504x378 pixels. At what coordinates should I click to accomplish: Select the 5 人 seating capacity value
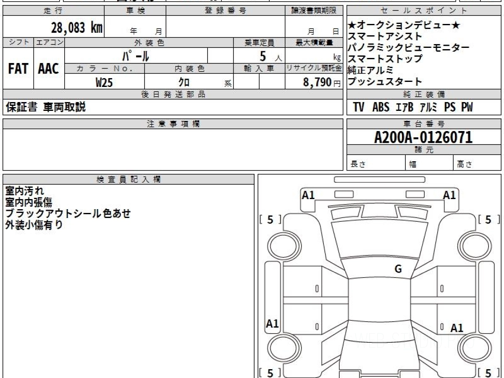click(271, 55)
